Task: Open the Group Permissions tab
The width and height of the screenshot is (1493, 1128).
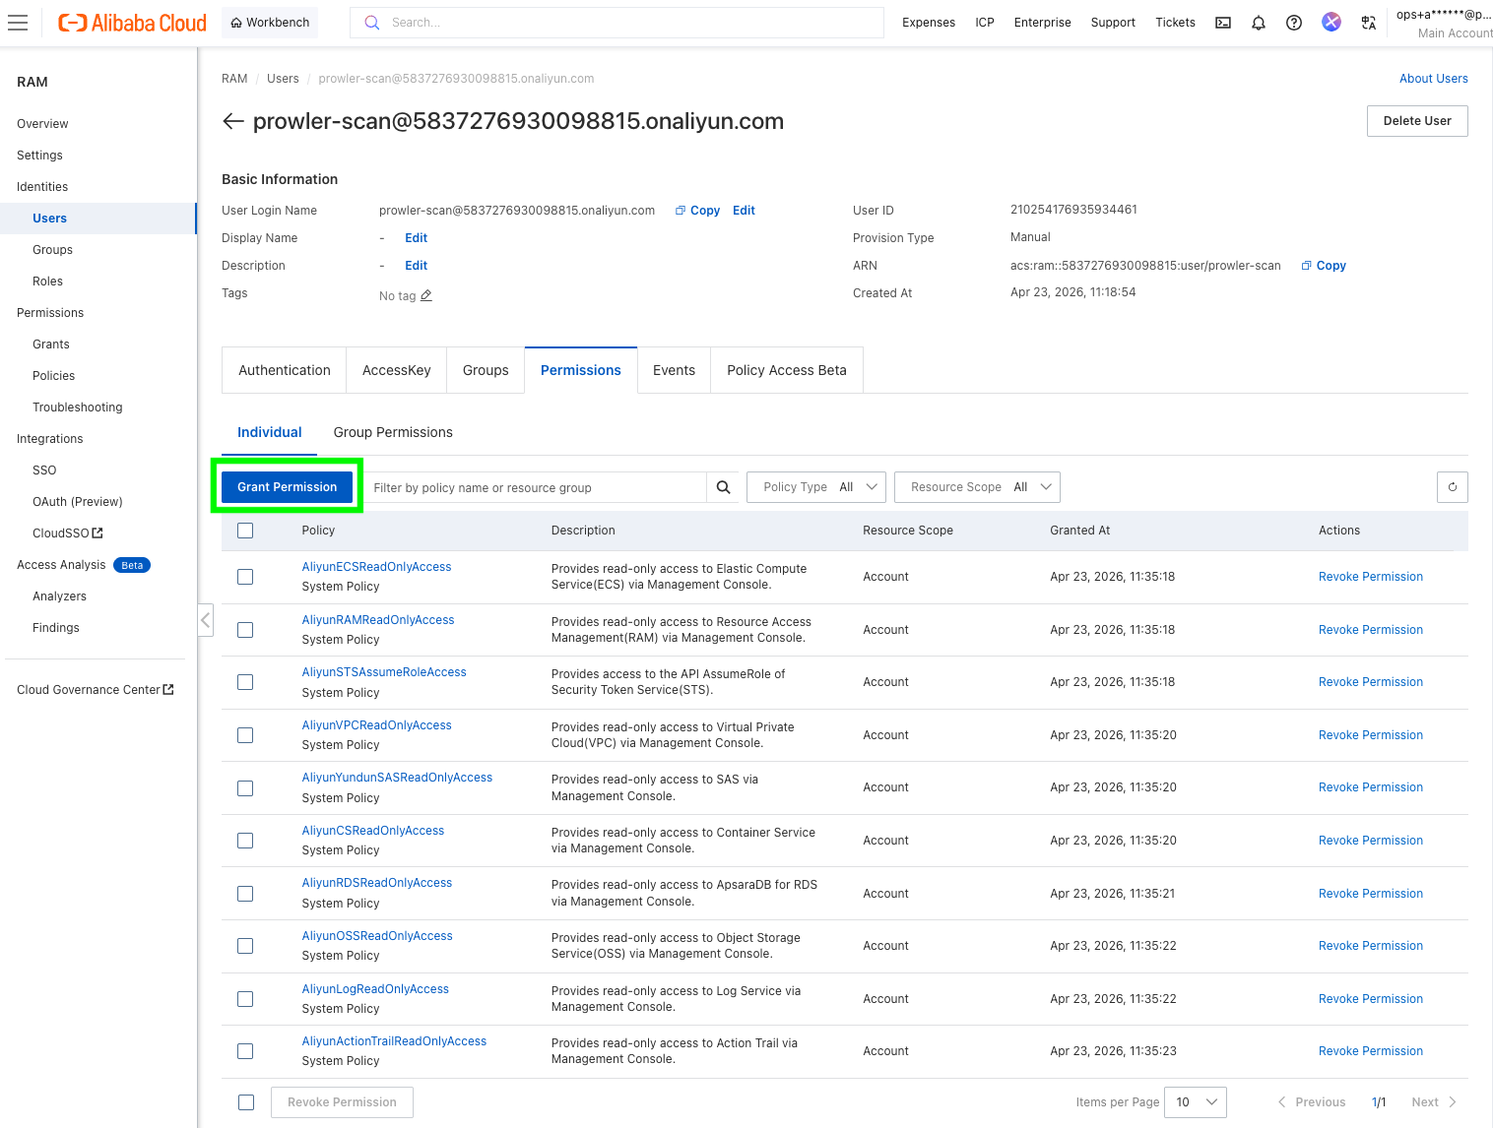Action: (x=392, y=432)
